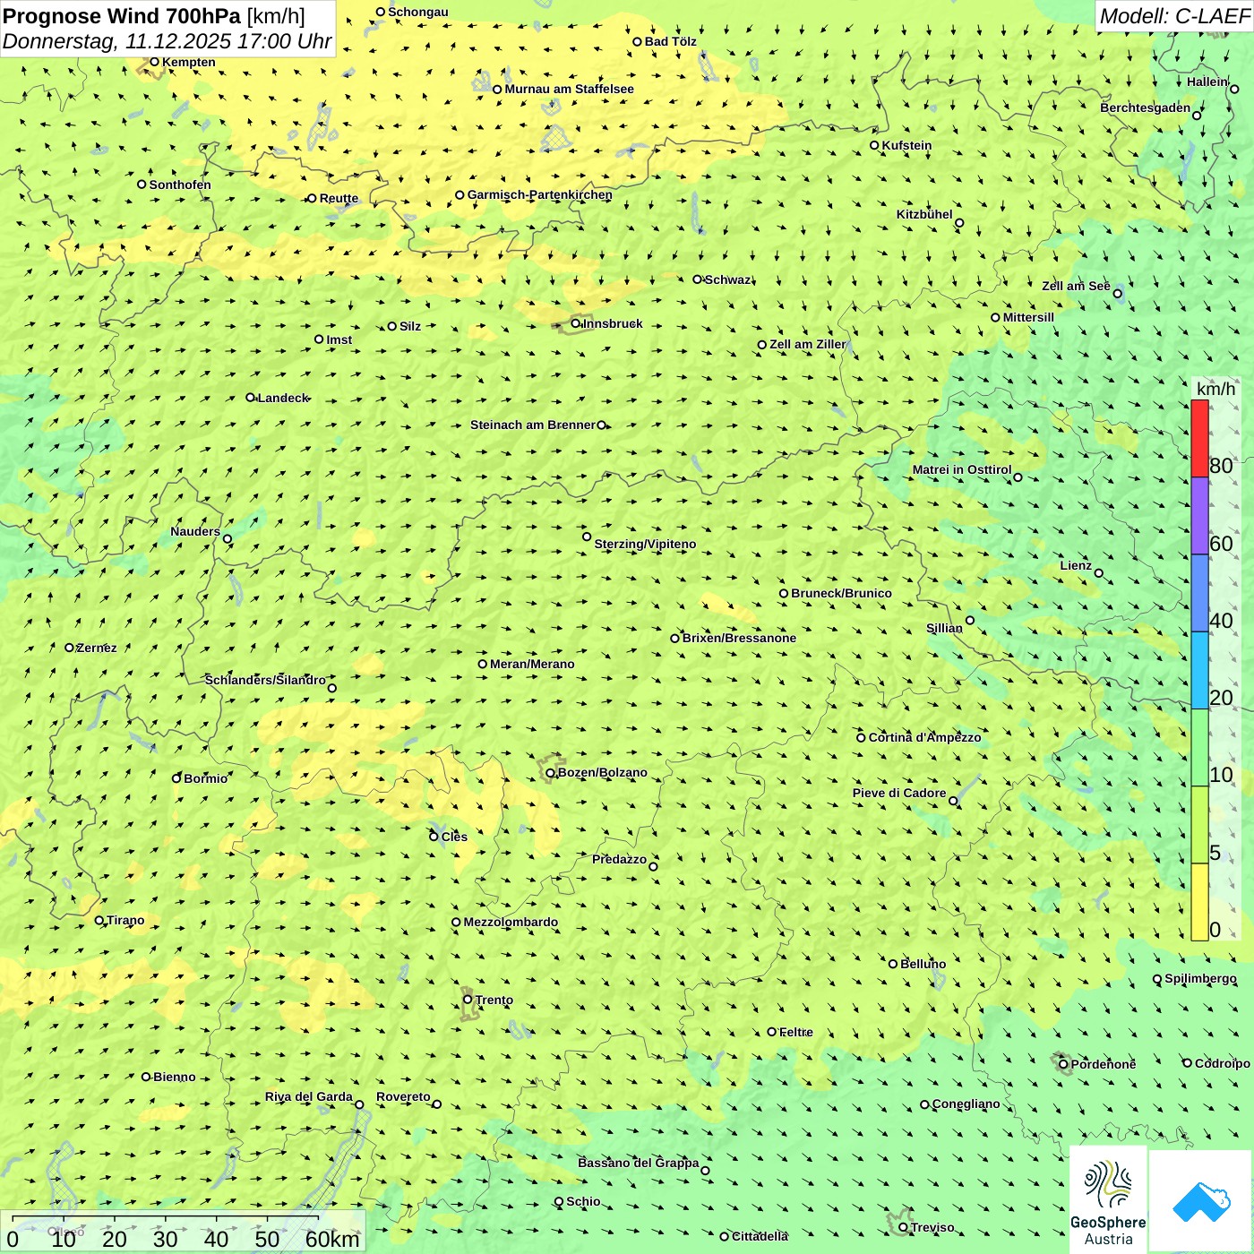Click the 'Belluno' label
The height and width of the screenshot is (1254, 1254).
click(923, 964)
